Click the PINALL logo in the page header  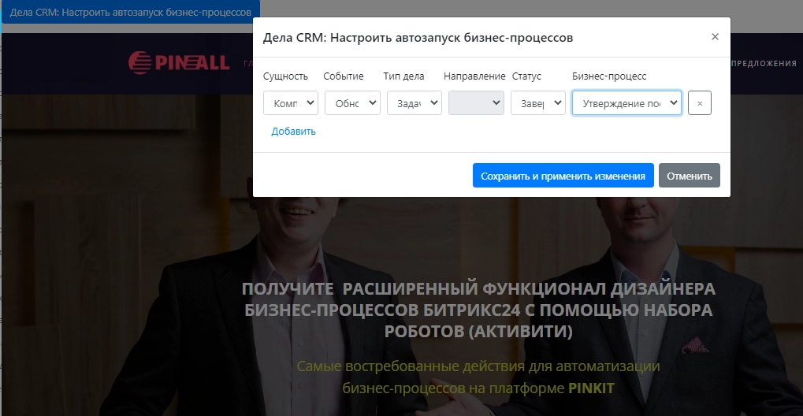point(179,63)
